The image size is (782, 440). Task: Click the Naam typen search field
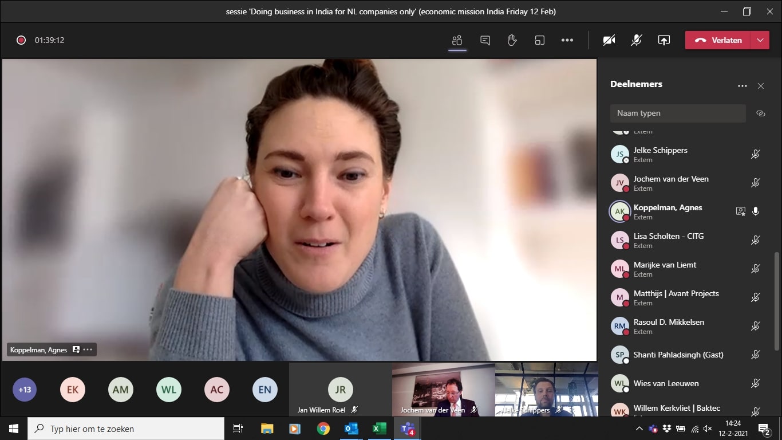coord(677,113)
